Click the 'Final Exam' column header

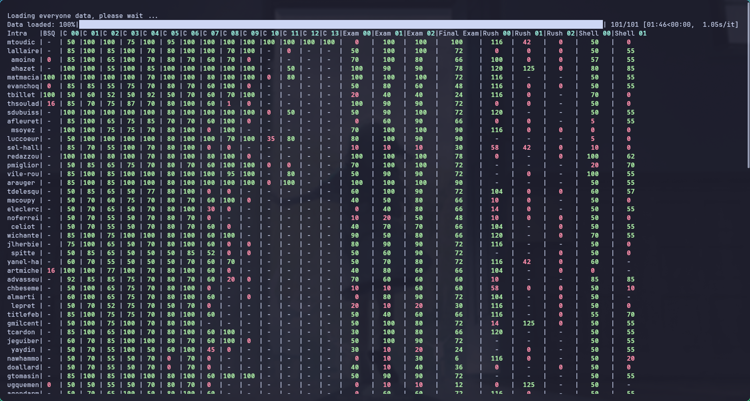pos(459,33)
